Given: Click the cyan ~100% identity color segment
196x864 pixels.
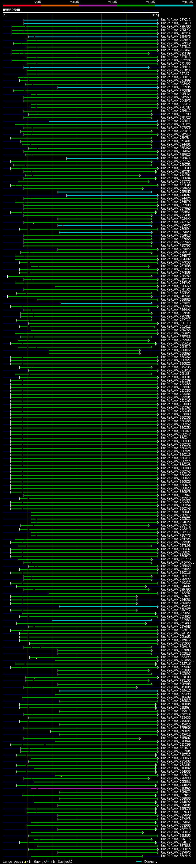Looking at the screenshot, I should pos(174,6).
